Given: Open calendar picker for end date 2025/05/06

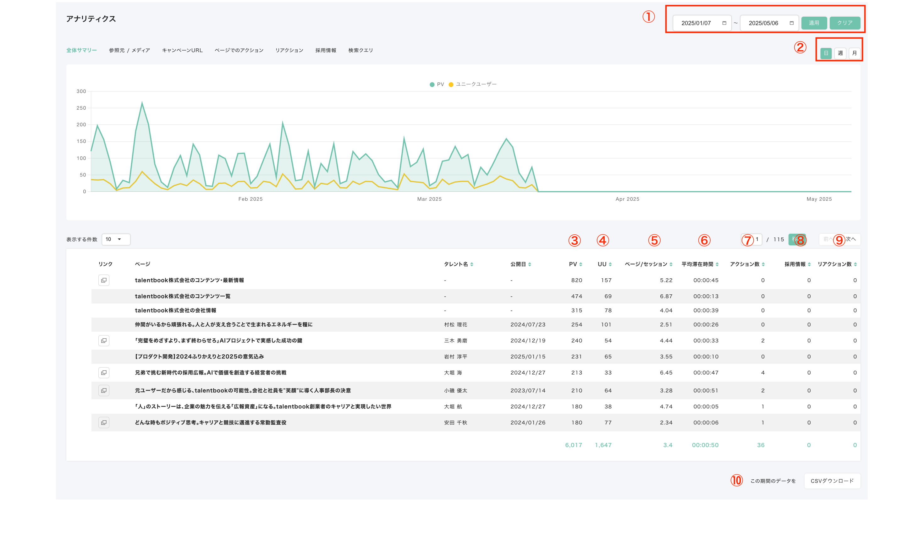Looking at the screenshot, I should click(791, 23).
